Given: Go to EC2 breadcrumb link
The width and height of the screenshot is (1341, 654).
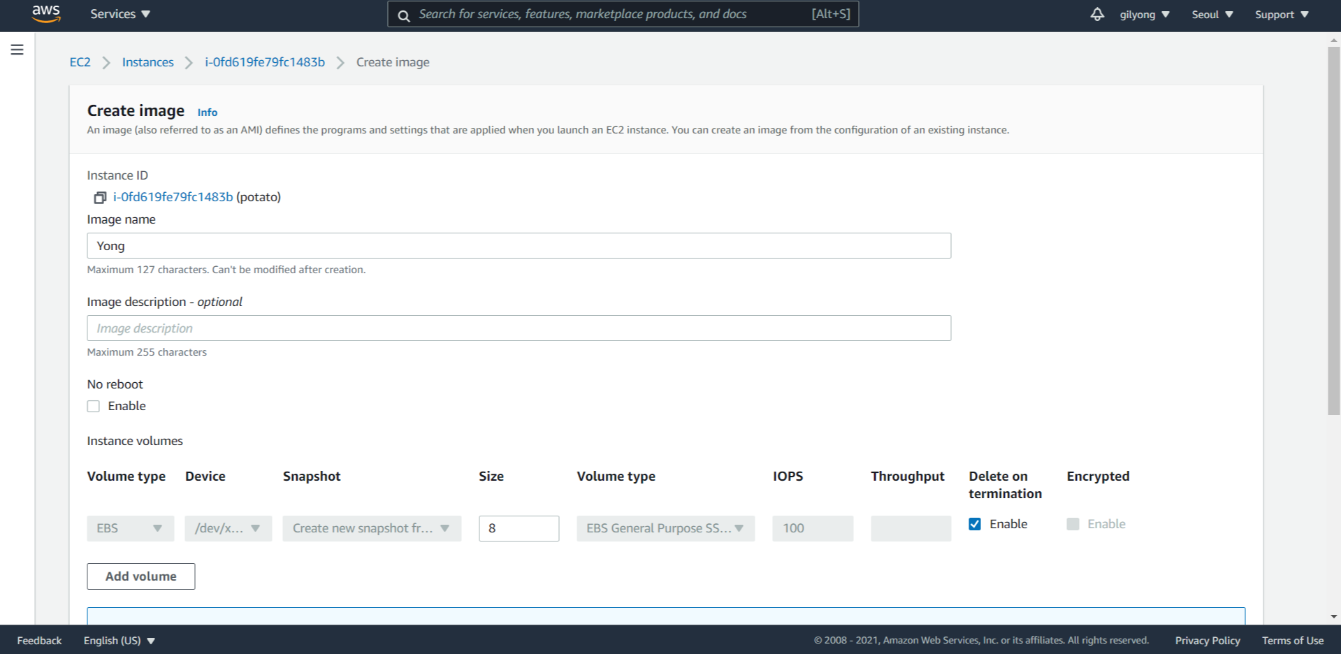Looking at the screenshot, I should point(80,62).
